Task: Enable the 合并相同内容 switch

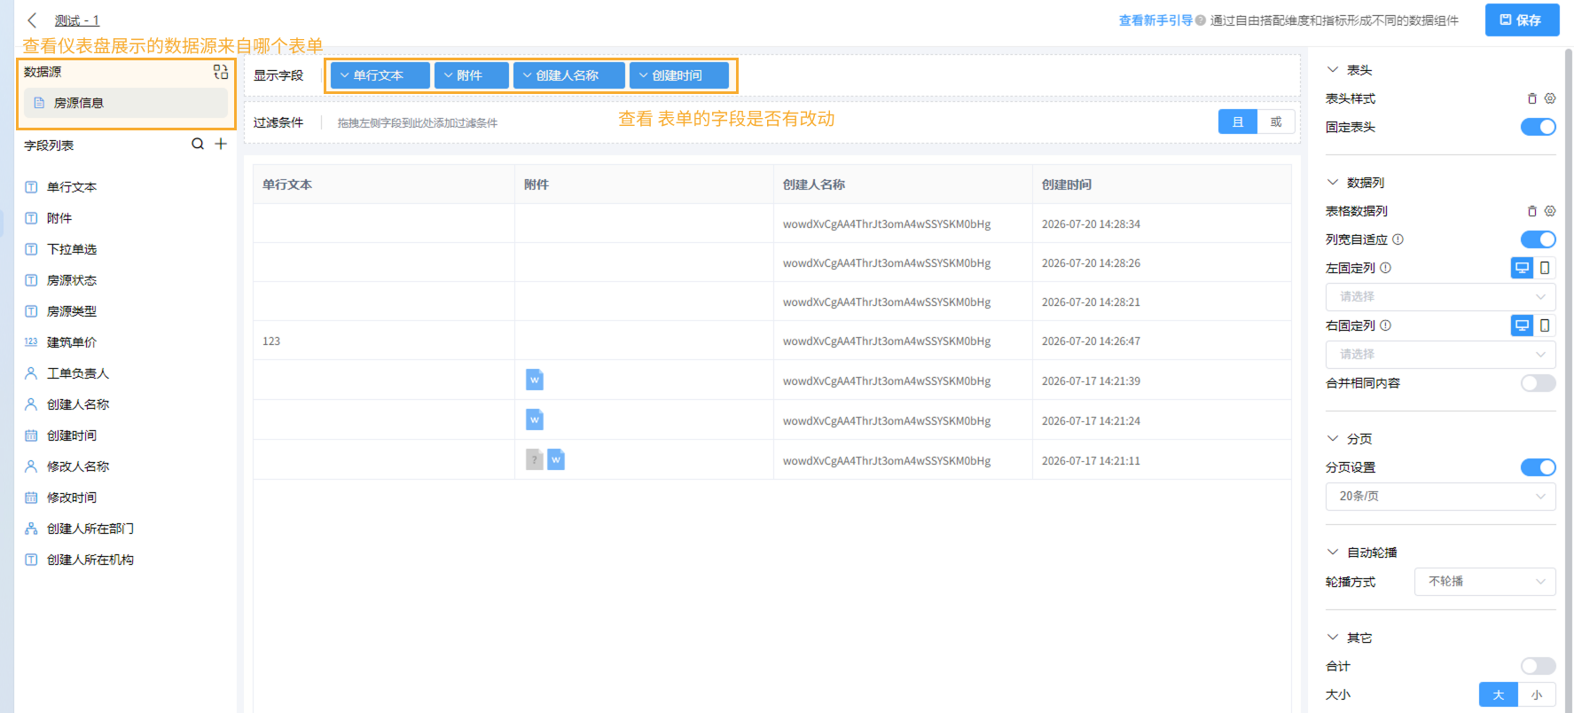Action: tap(1539, 383)
